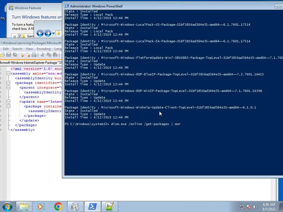Click the </assembly> closing tag in Notepad++
283x212 pixels.
[x=23, y=130]
